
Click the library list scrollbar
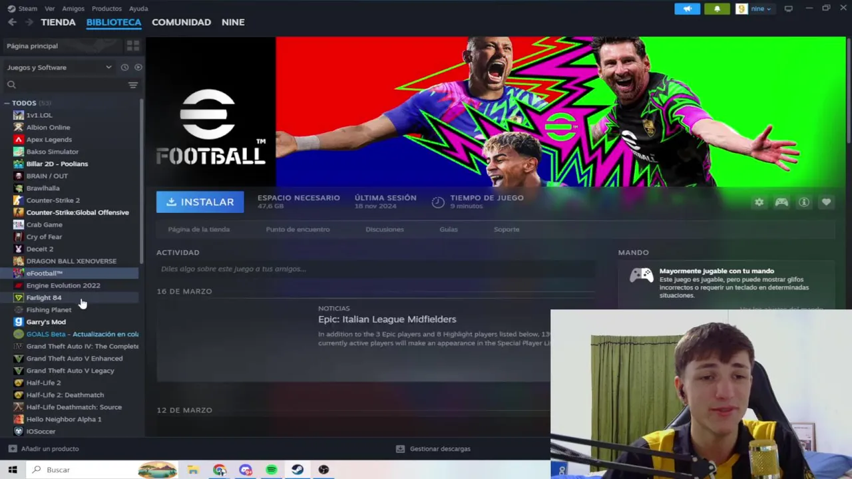click(x=141, y=181)
